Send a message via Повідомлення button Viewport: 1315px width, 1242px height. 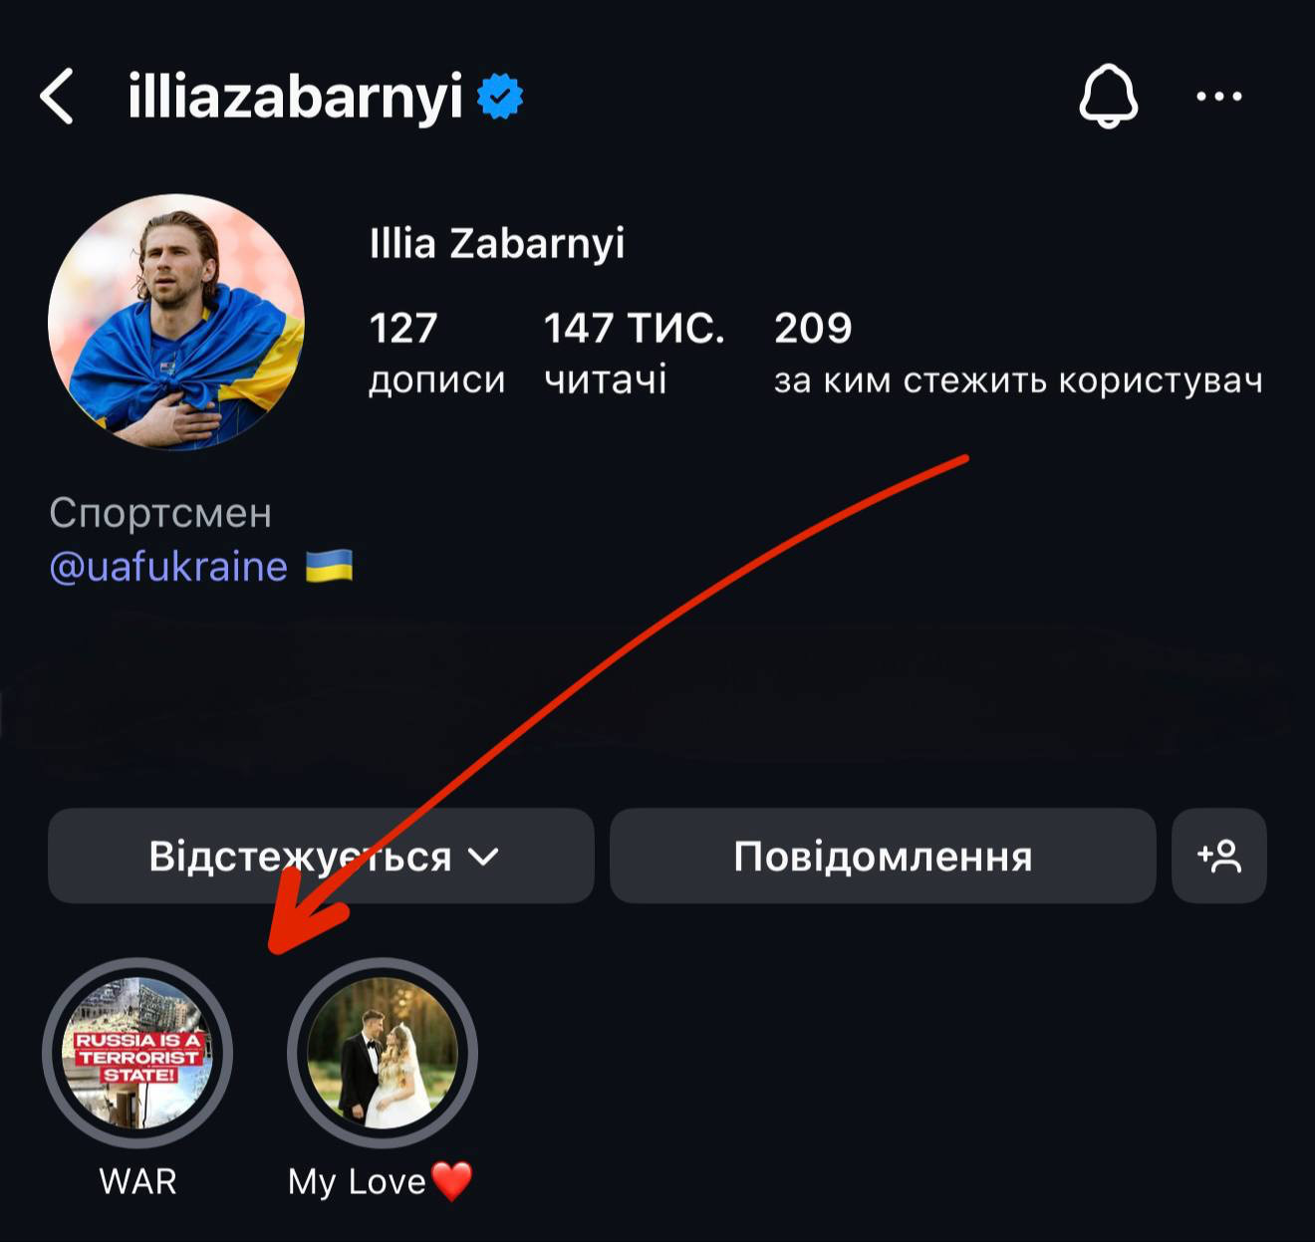[883, 856]
